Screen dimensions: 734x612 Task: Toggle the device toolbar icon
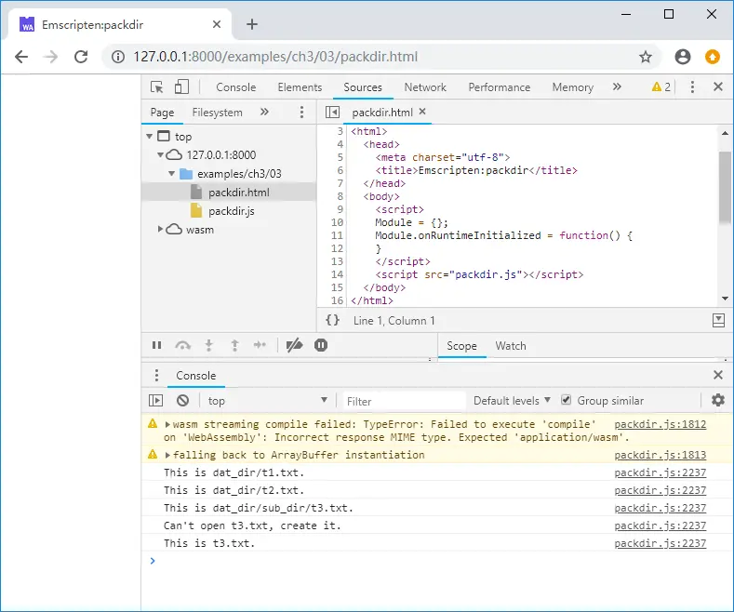(181, 87)
